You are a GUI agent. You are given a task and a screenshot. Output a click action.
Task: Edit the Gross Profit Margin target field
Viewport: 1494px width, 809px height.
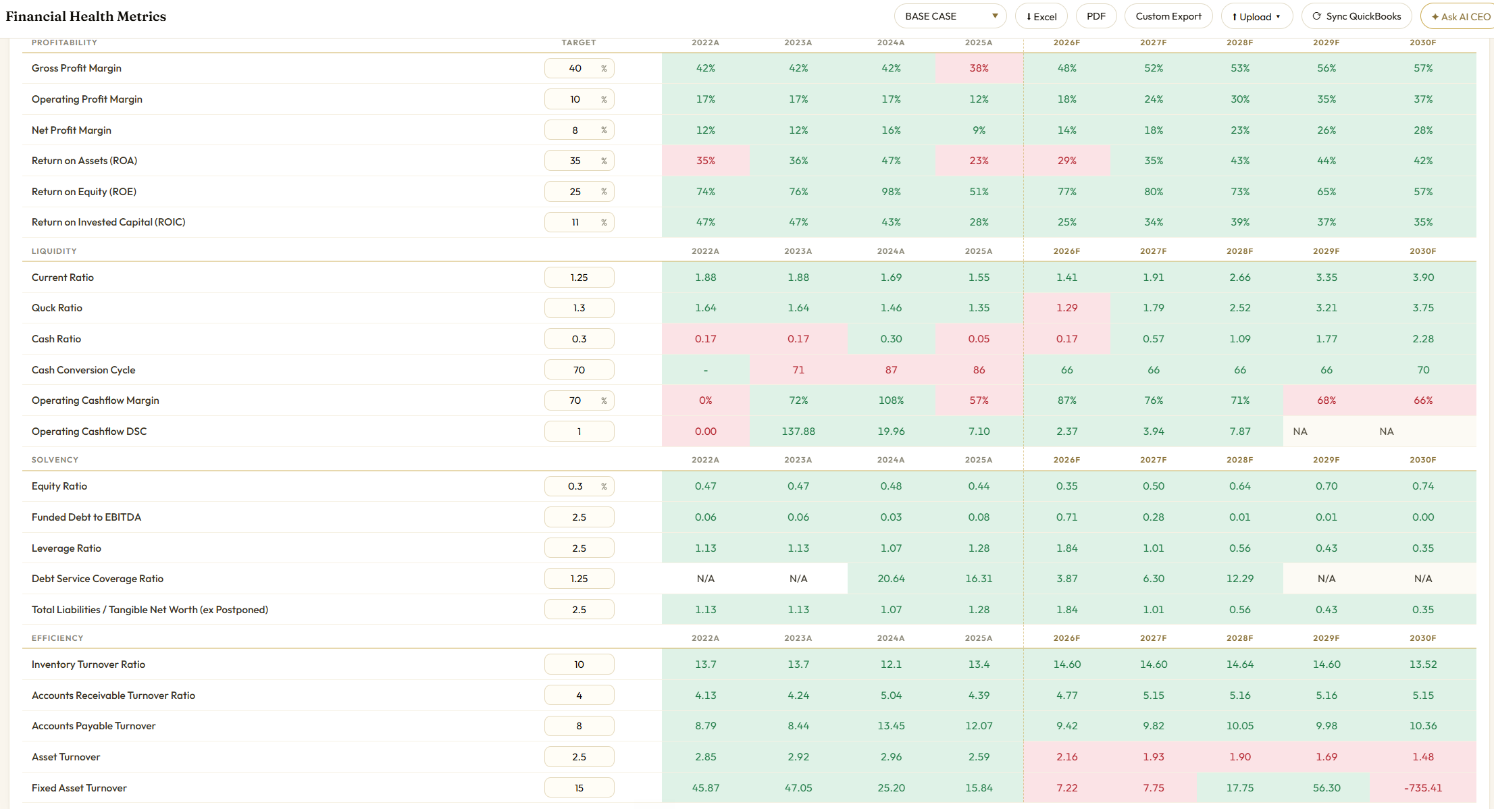coord(579,68)
